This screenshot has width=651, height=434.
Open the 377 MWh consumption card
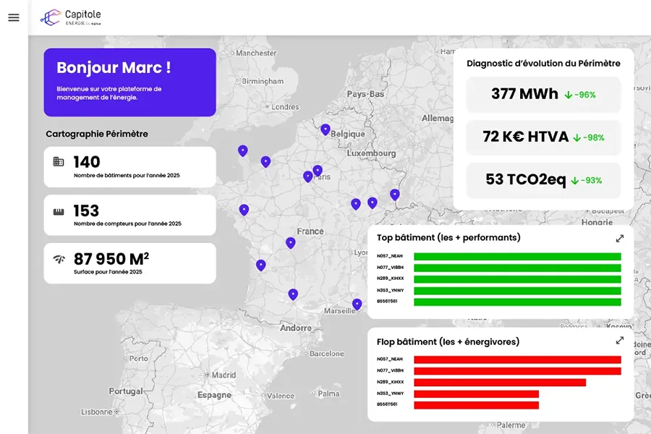(x=543, y=95)
